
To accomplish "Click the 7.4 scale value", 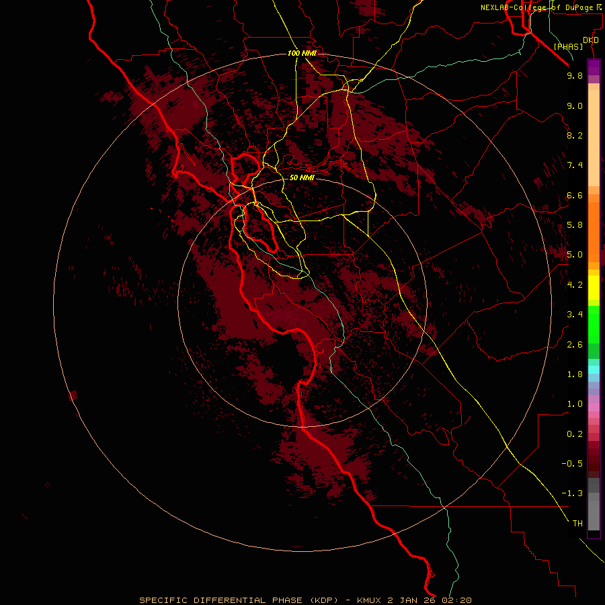I will [x=575, y=165].
